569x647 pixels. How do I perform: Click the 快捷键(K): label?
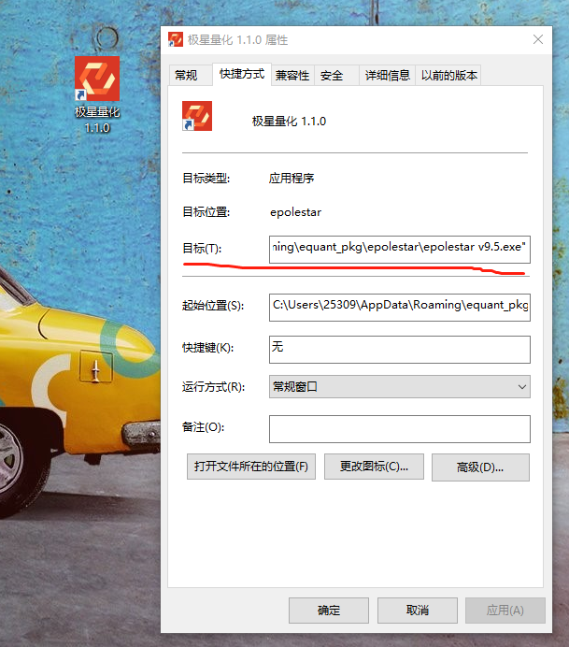[x=207, y=348]
